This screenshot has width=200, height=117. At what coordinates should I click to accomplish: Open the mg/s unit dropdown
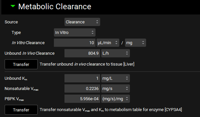coord(115,89)
